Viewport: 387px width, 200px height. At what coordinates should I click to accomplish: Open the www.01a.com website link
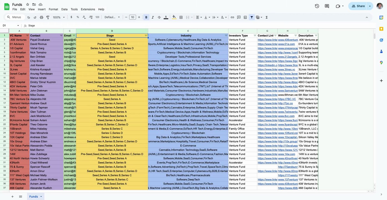click(x=287, y=44)
